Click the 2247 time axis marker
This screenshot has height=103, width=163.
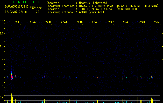coord(111,22)
